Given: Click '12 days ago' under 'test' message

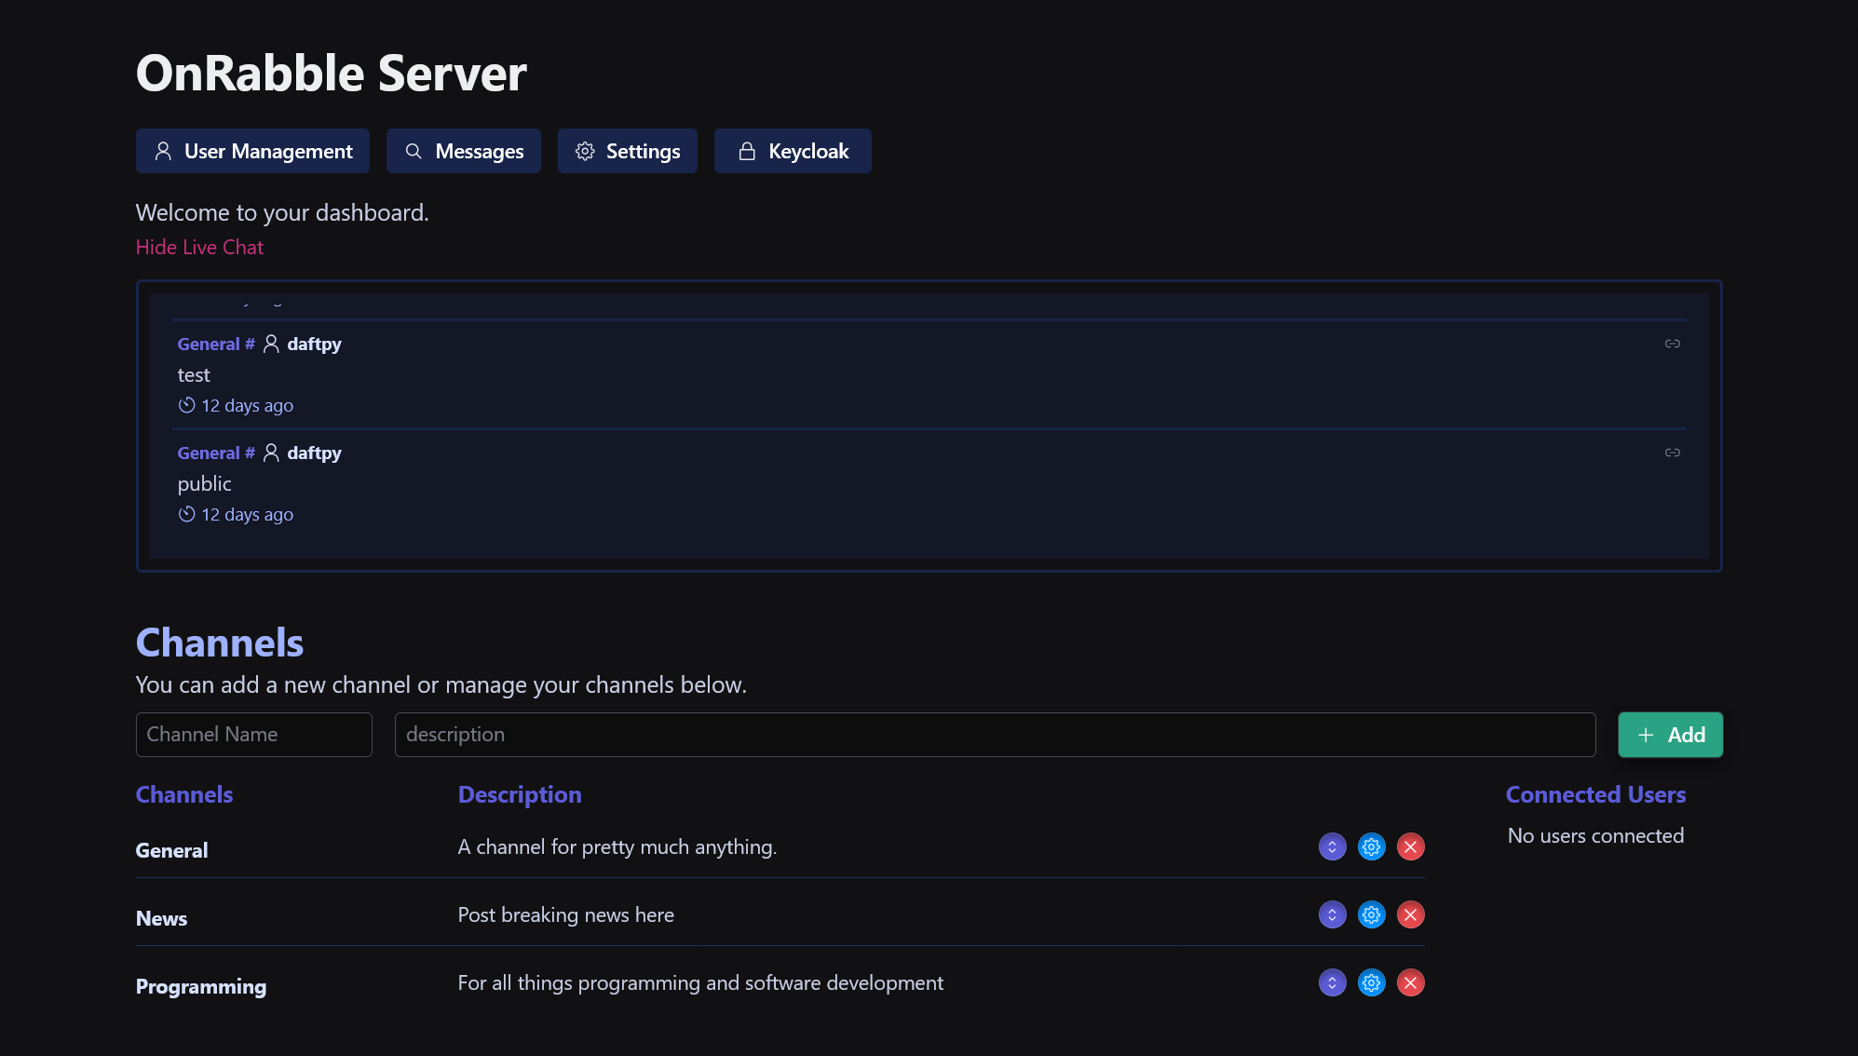Looking at the screenshot, I should (x=248, y=405).
